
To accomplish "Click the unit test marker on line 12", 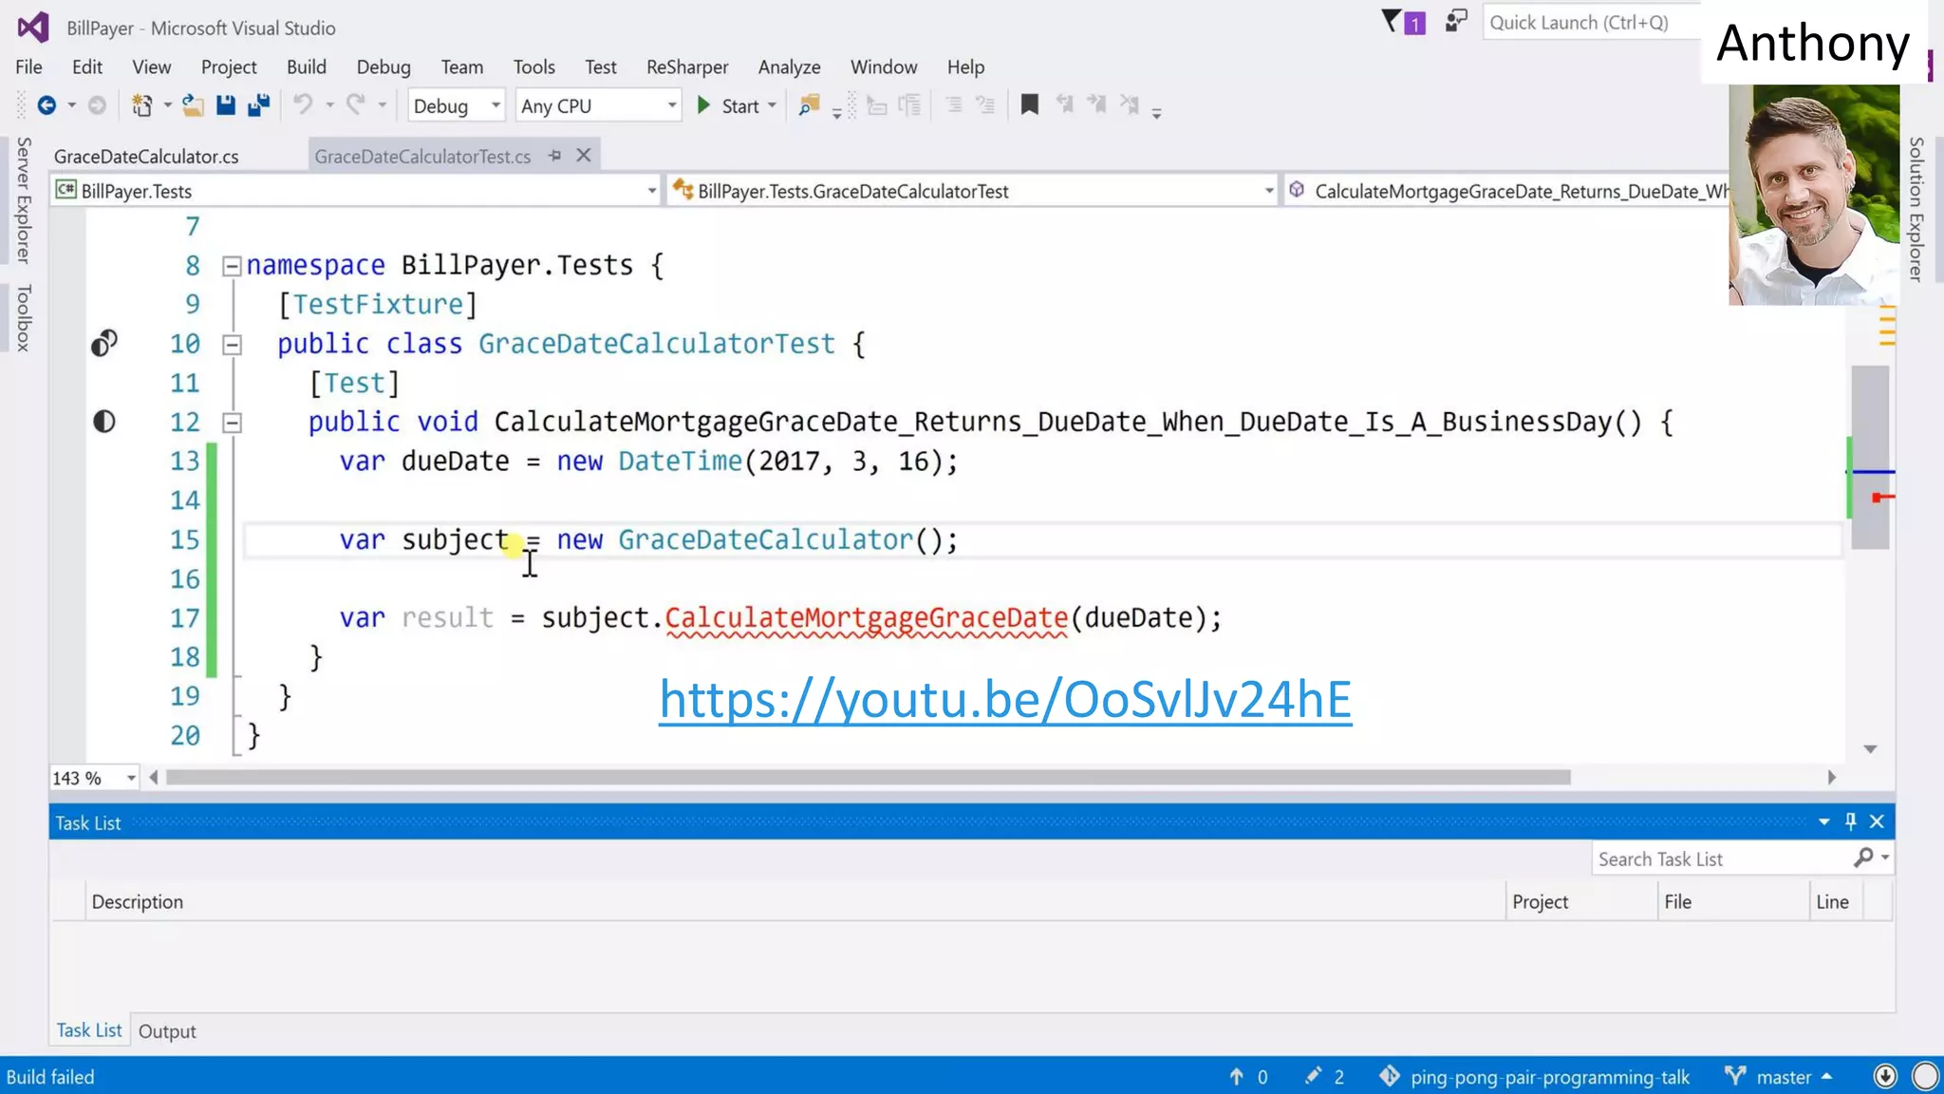I will (x=103, y=422).
